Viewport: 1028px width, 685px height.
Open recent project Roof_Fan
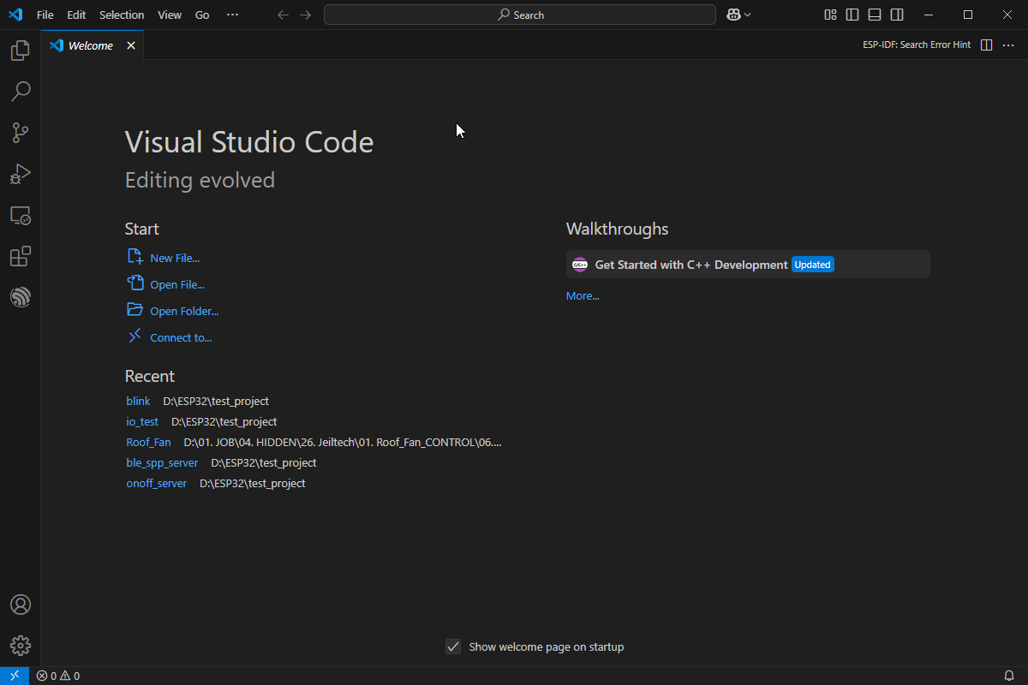[x=148, y=442]
